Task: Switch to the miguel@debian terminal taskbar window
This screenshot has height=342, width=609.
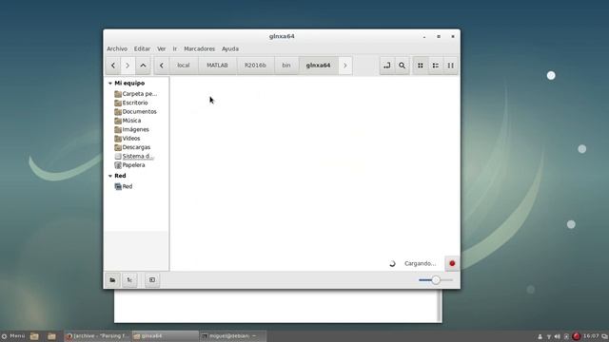Action: (233, 336)
